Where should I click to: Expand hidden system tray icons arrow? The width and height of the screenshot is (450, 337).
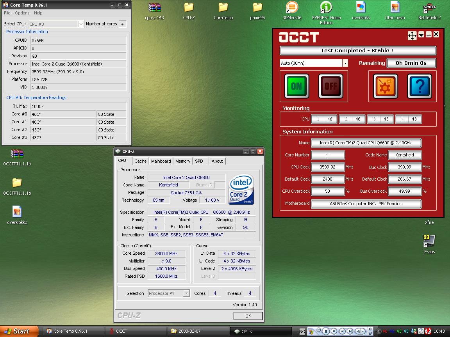(379, 331)
